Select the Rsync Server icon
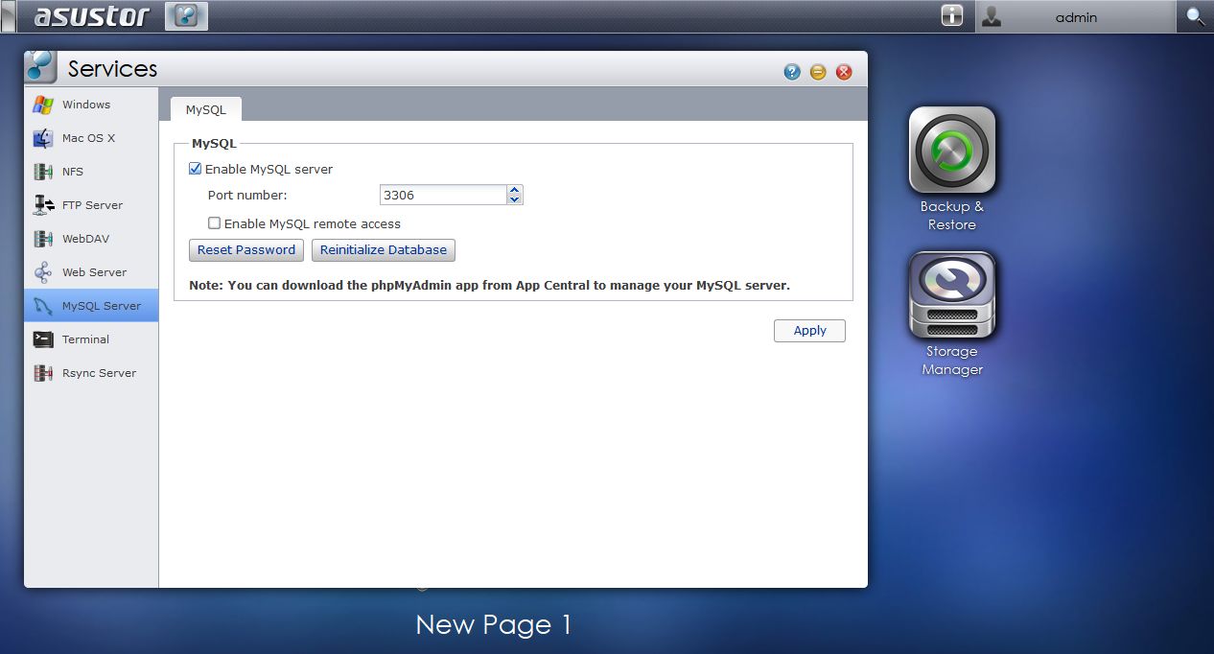 click(x=43, y=373)
